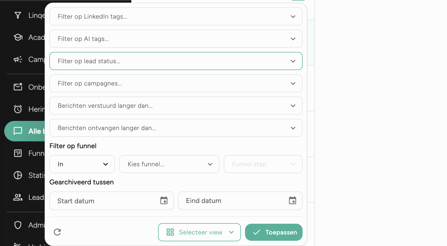The height and width of the screenshot is (246, 447).
Task: Open the Admin shield icon
Action: 18,225
